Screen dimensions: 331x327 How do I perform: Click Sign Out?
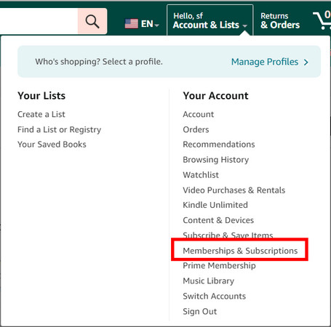click(200, 312)
